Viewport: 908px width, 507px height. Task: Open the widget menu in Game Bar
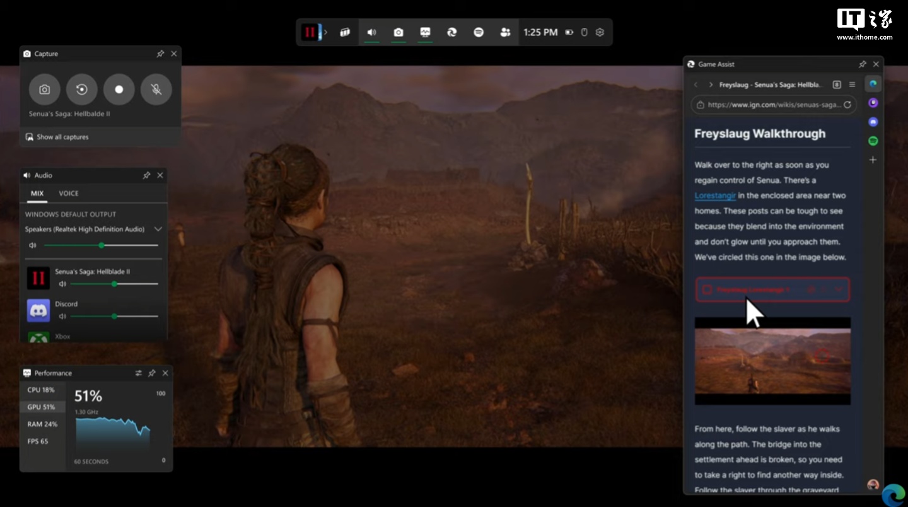coord(345,32)
